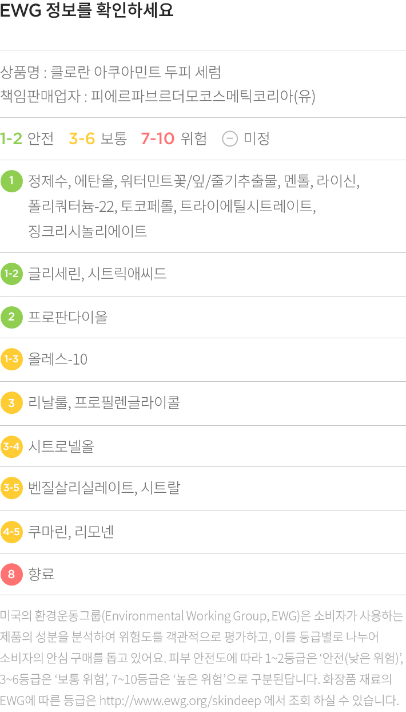Click the EWG 정보를 확인하세요 heading

(x=87, y=11)
